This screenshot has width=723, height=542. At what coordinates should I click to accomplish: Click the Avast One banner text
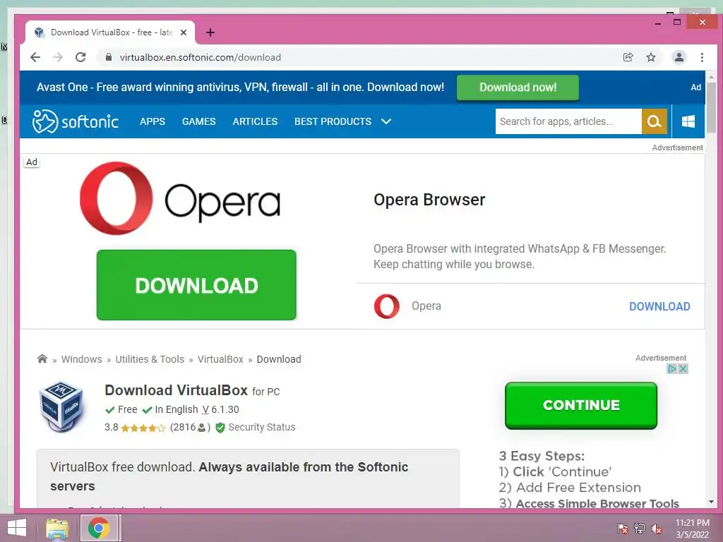click(x=240, y=87)
